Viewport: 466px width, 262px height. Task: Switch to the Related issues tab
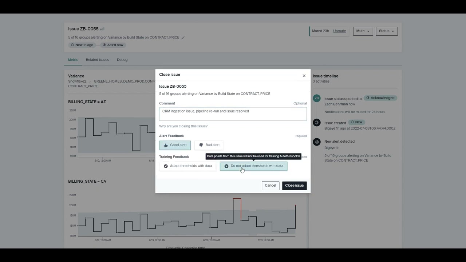[97, 60]
